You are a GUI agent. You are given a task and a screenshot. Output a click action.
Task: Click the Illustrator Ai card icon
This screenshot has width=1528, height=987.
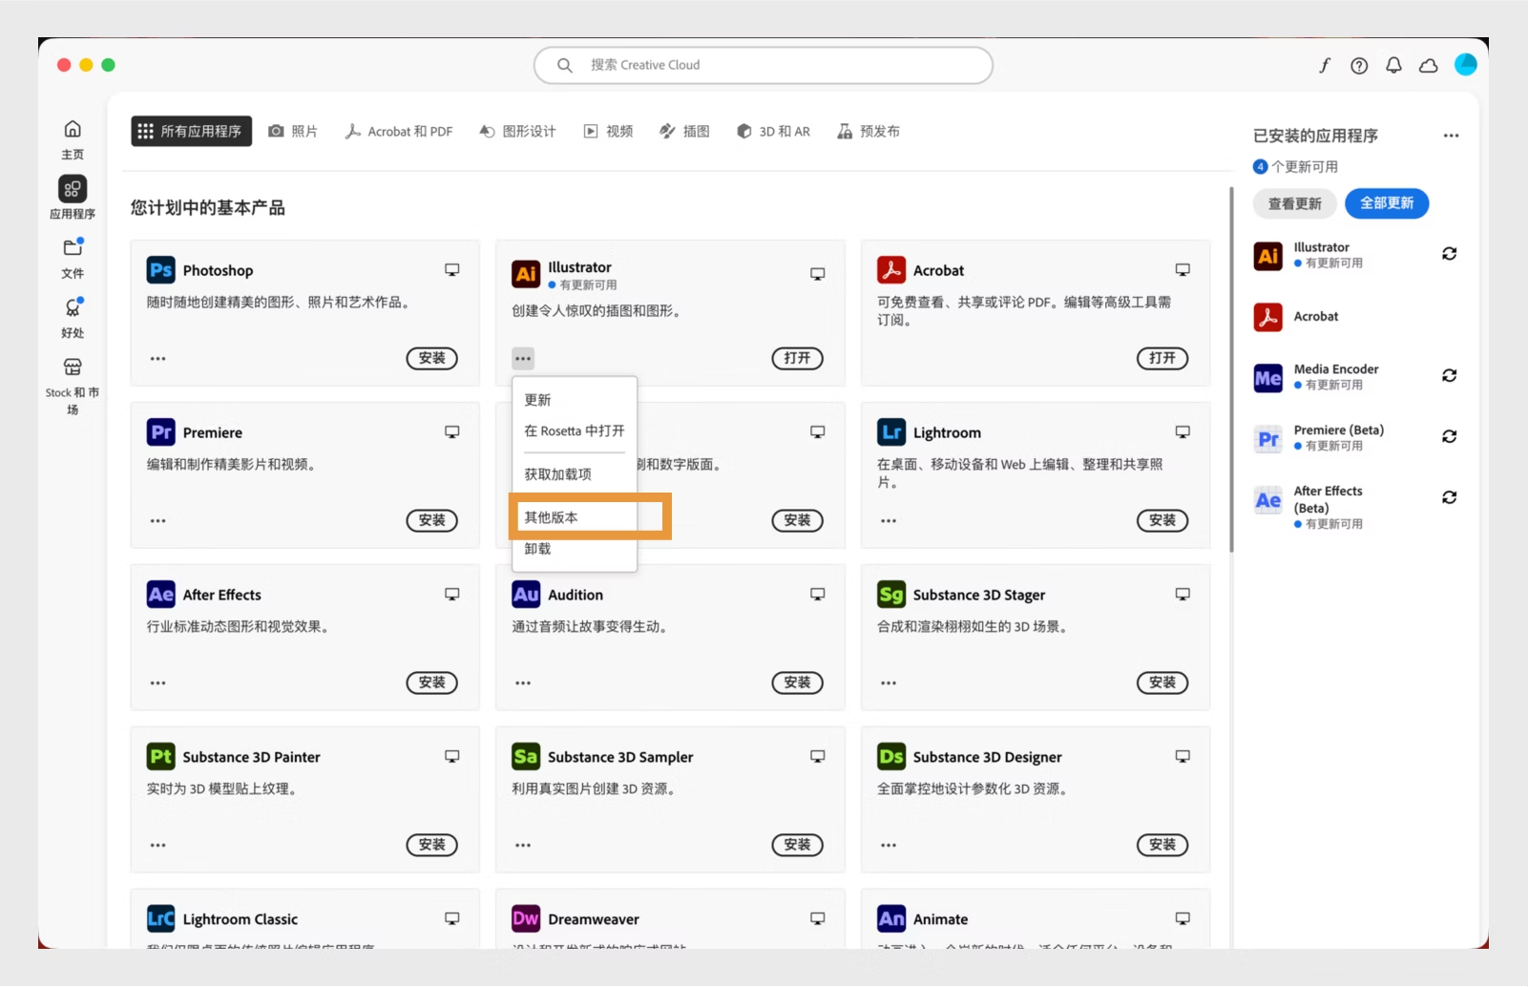click(526, 274)
